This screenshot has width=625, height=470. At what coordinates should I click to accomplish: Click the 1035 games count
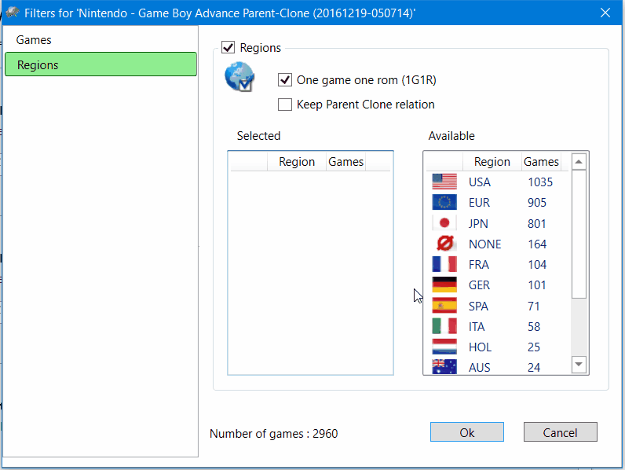[x=540, y=182]
